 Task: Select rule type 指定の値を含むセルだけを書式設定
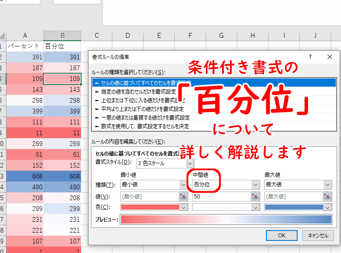tap(214, 91)
